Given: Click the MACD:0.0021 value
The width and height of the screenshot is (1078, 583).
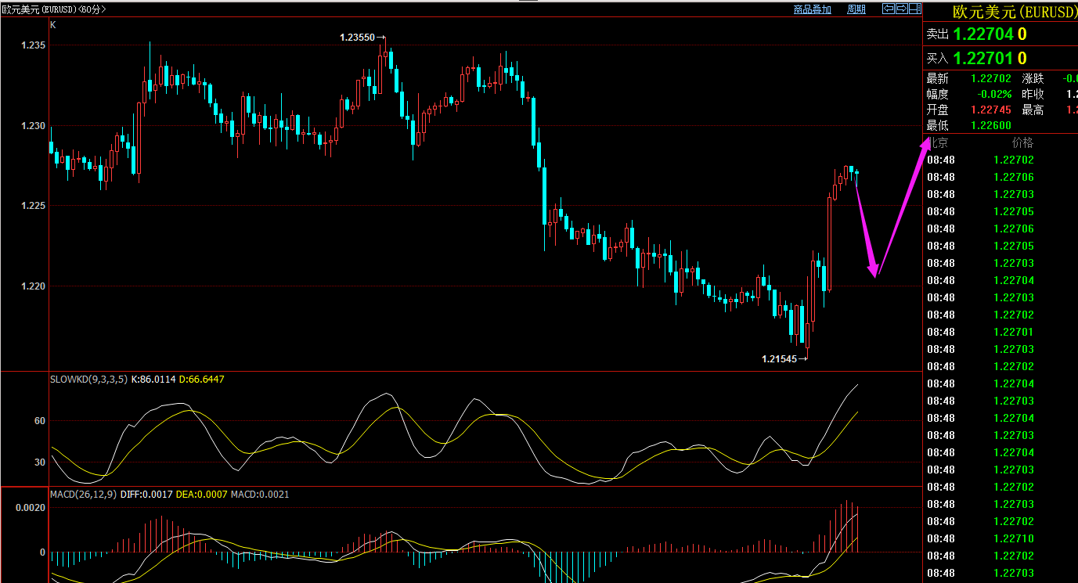Looking at the screenshot, I should 260,495.
